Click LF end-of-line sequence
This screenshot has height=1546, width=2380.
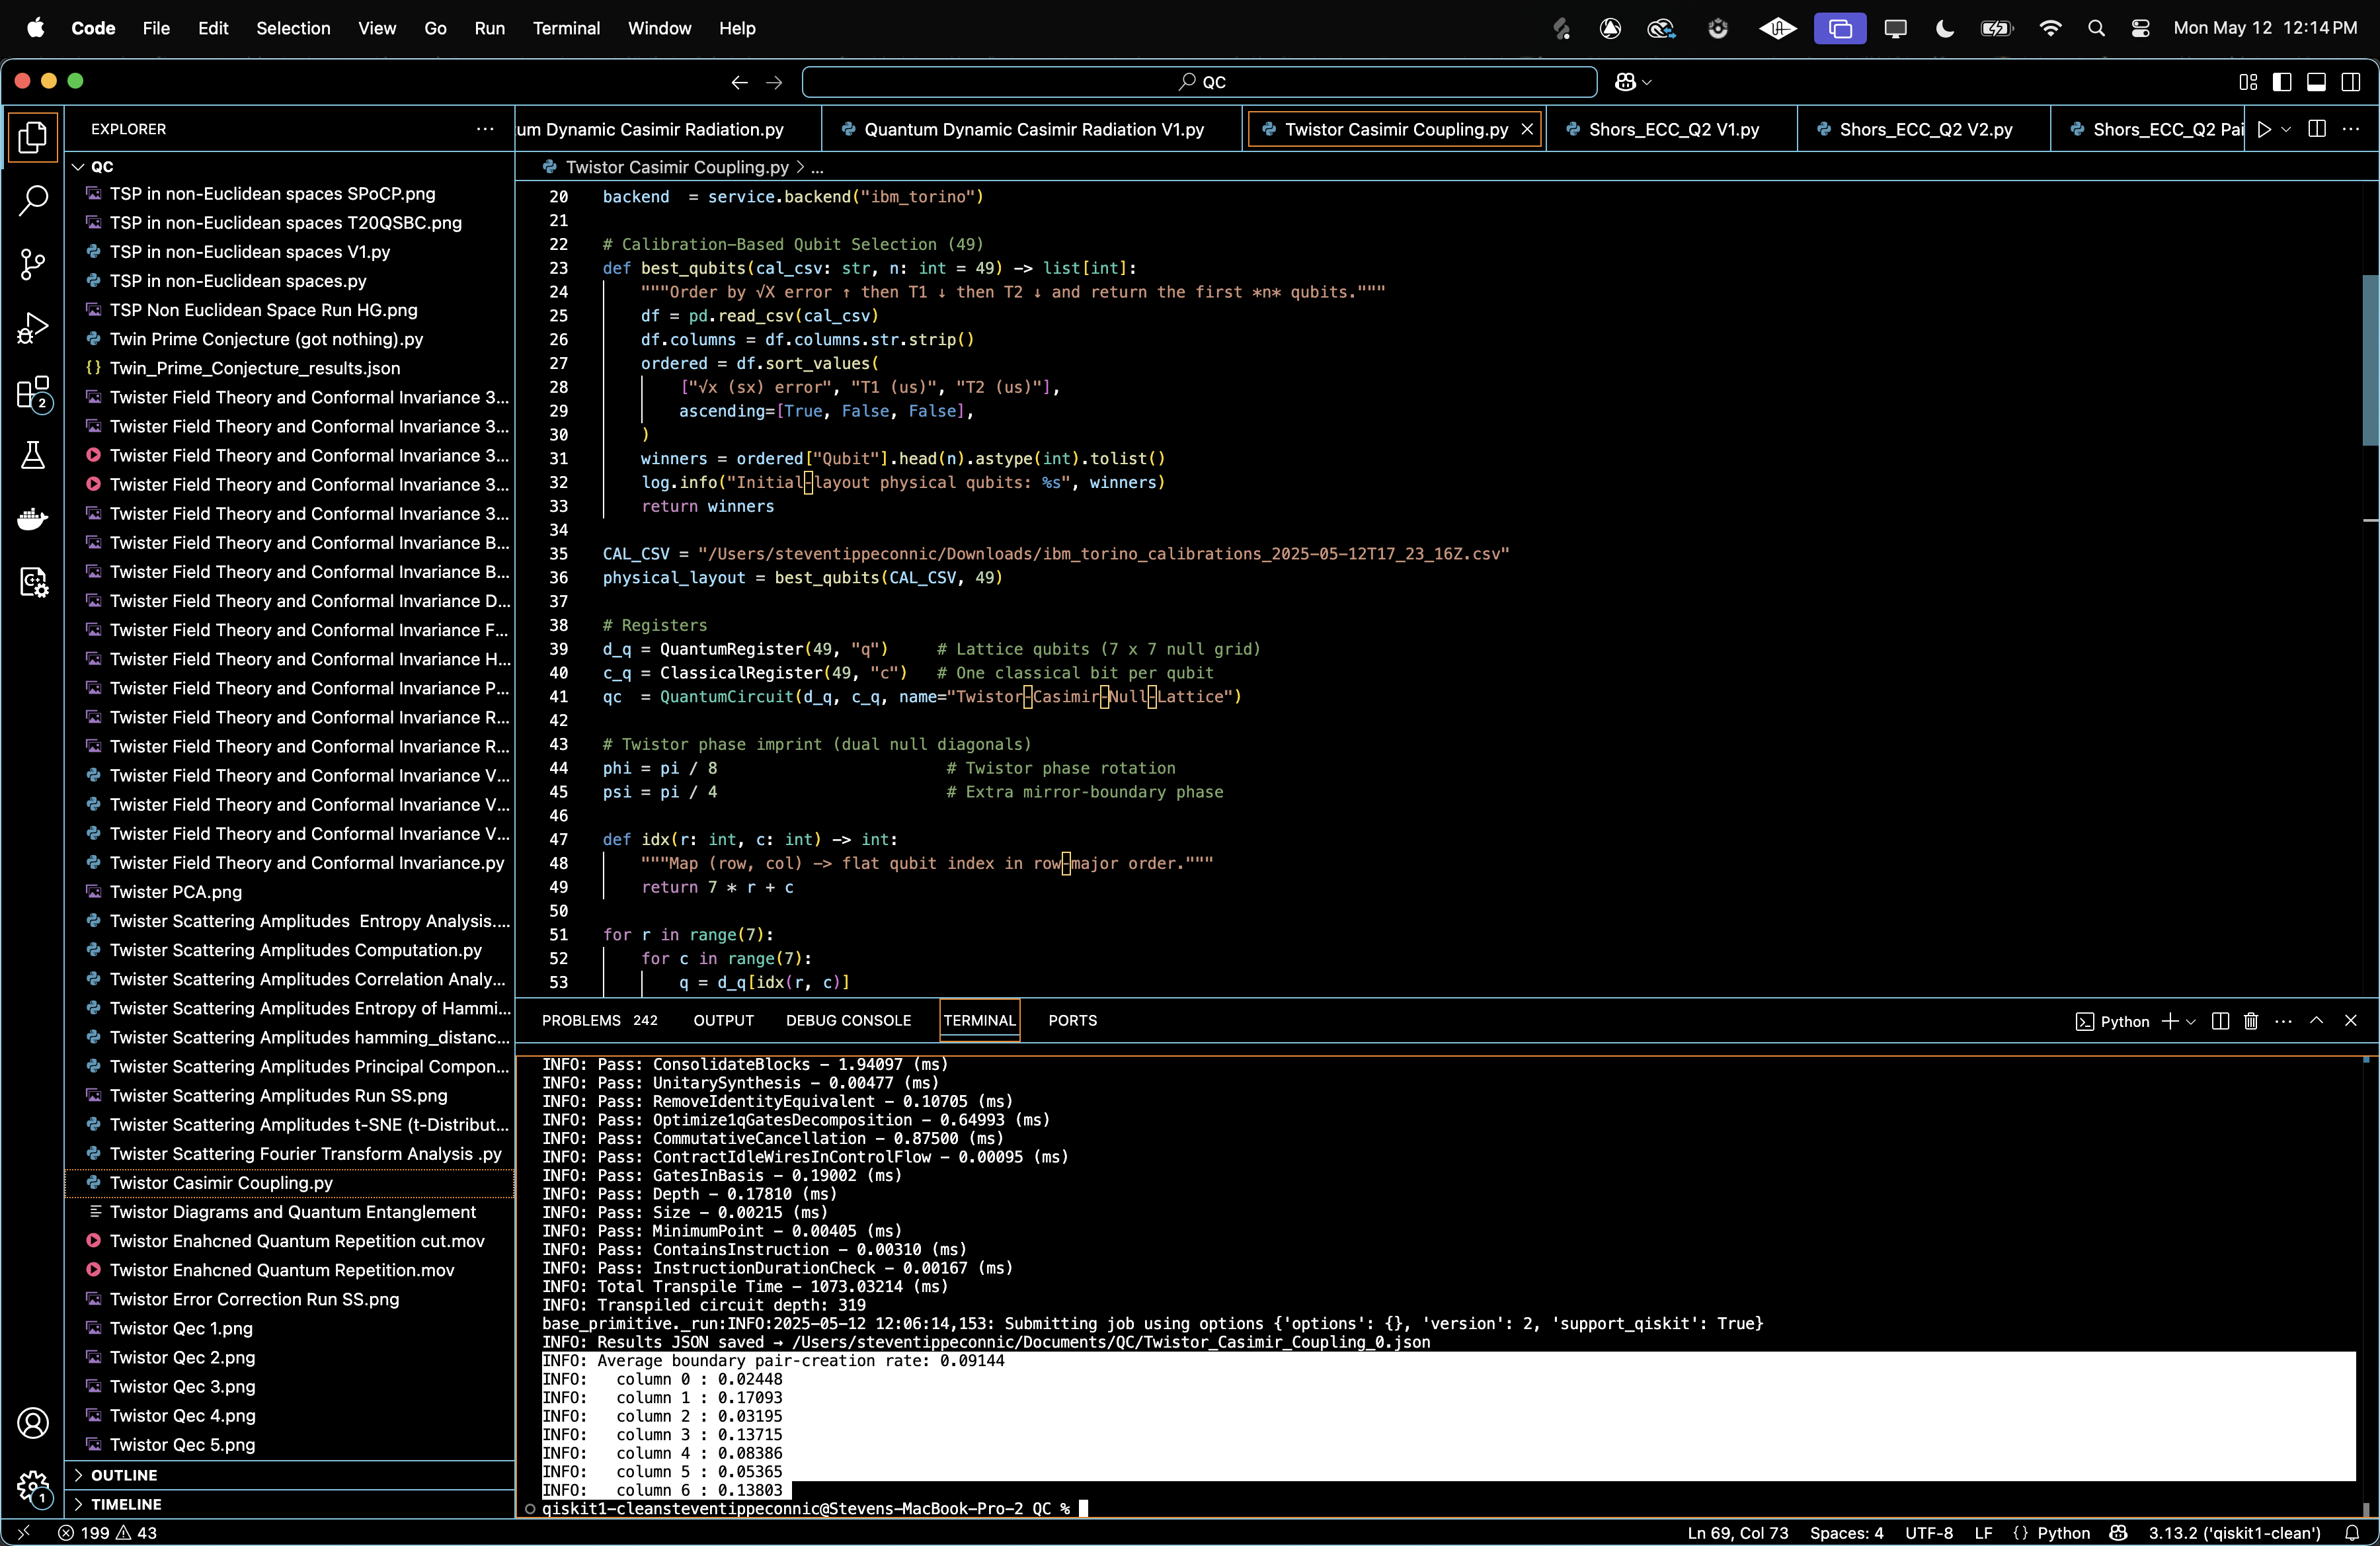click(x=1983, y=1533)
